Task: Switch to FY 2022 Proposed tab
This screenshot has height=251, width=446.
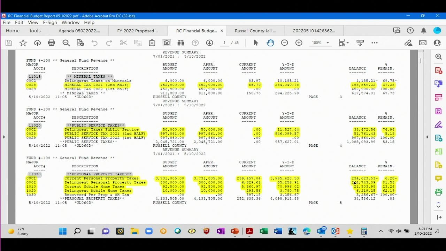Action: click(x=138, y=31)
